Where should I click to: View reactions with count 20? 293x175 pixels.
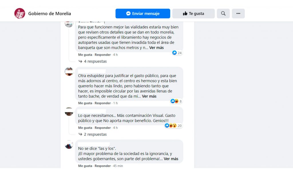pos(173,126)
